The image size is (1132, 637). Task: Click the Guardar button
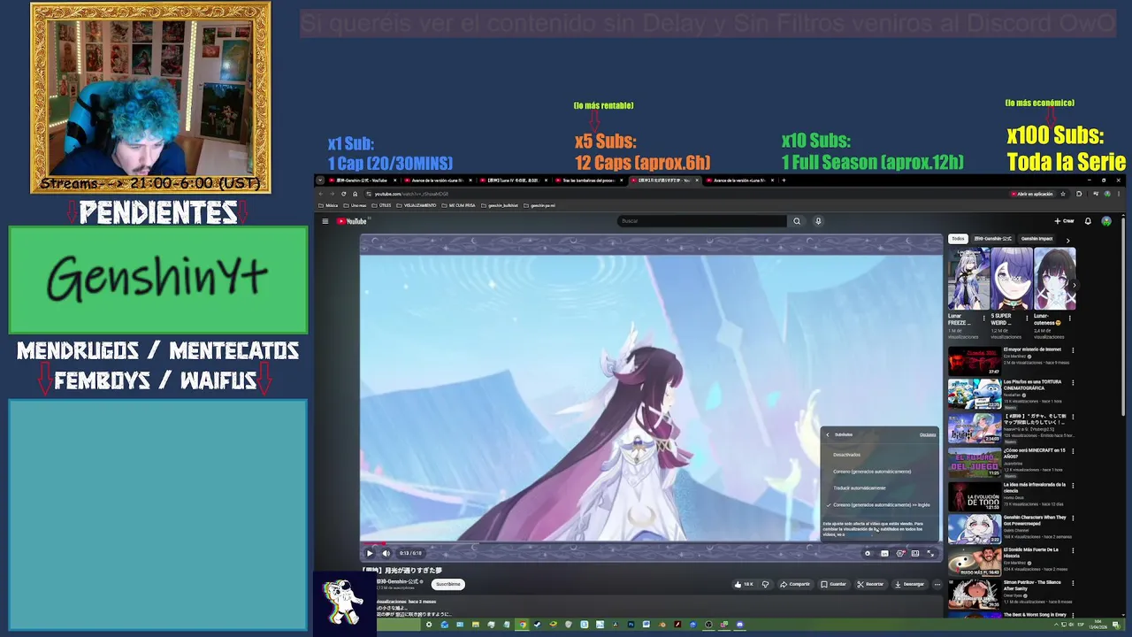click(x=834, y=584)
